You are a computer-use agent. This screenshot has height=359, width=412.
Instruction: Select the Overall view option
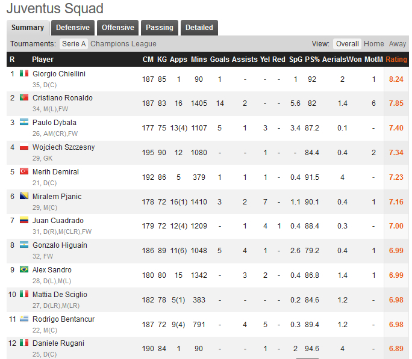348,44
